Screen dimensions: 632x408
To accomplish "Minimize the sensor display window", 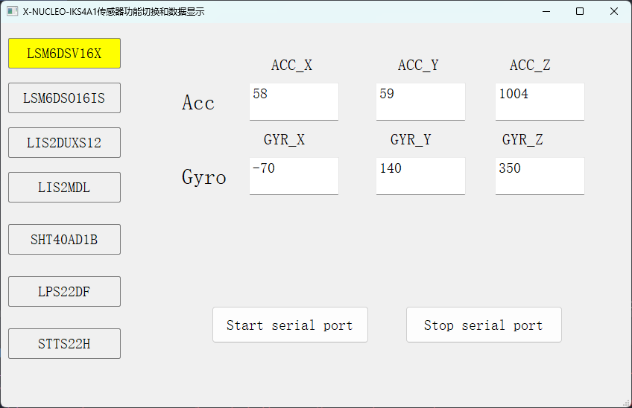I will click(x=546, y=11).
